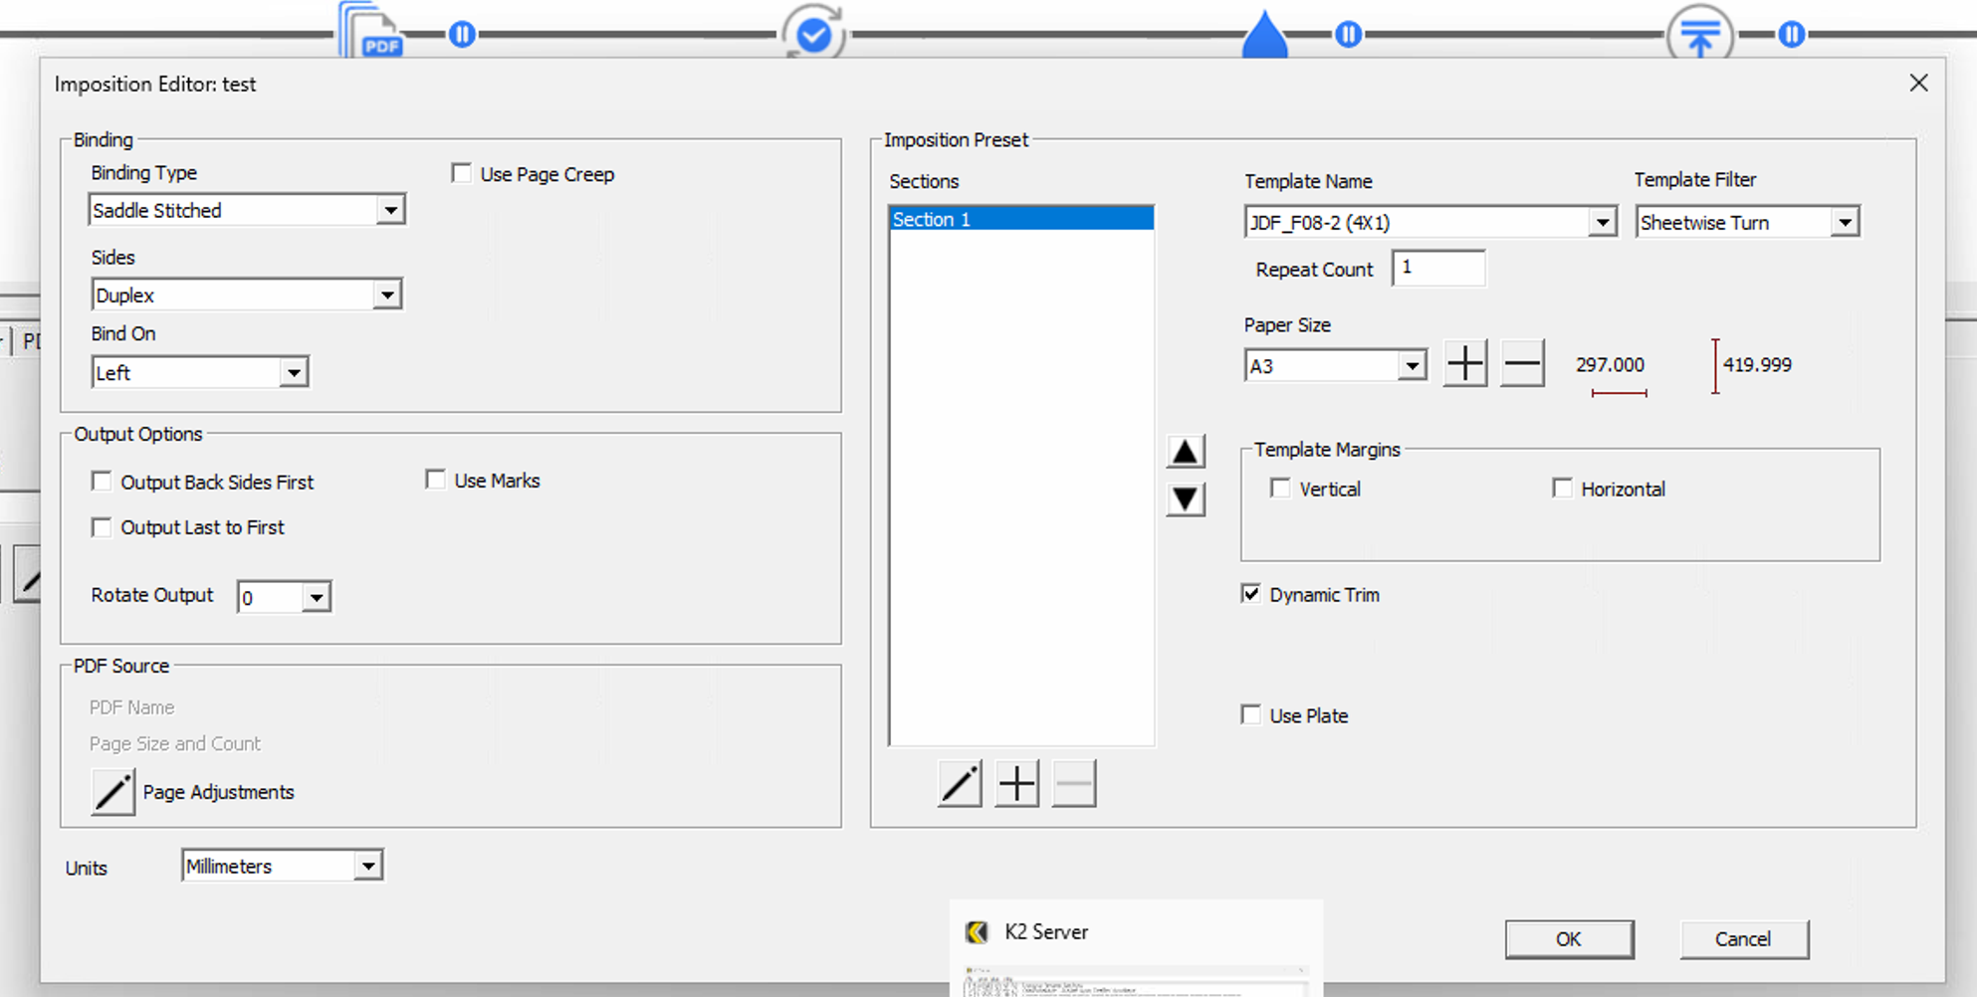Open Page Adjustments via its pencil icon

tap(112, 792)
